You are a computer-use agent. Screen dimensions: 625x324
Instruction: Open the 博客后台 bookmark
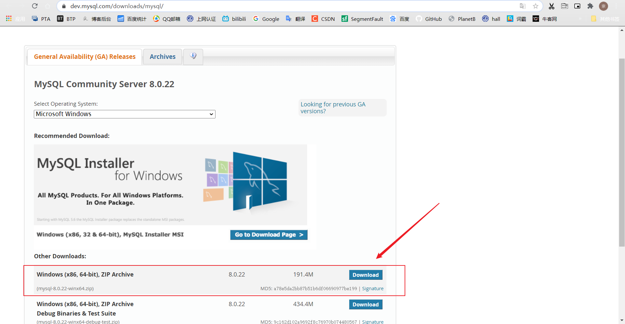pyautogui.click(x=97, y=19)
